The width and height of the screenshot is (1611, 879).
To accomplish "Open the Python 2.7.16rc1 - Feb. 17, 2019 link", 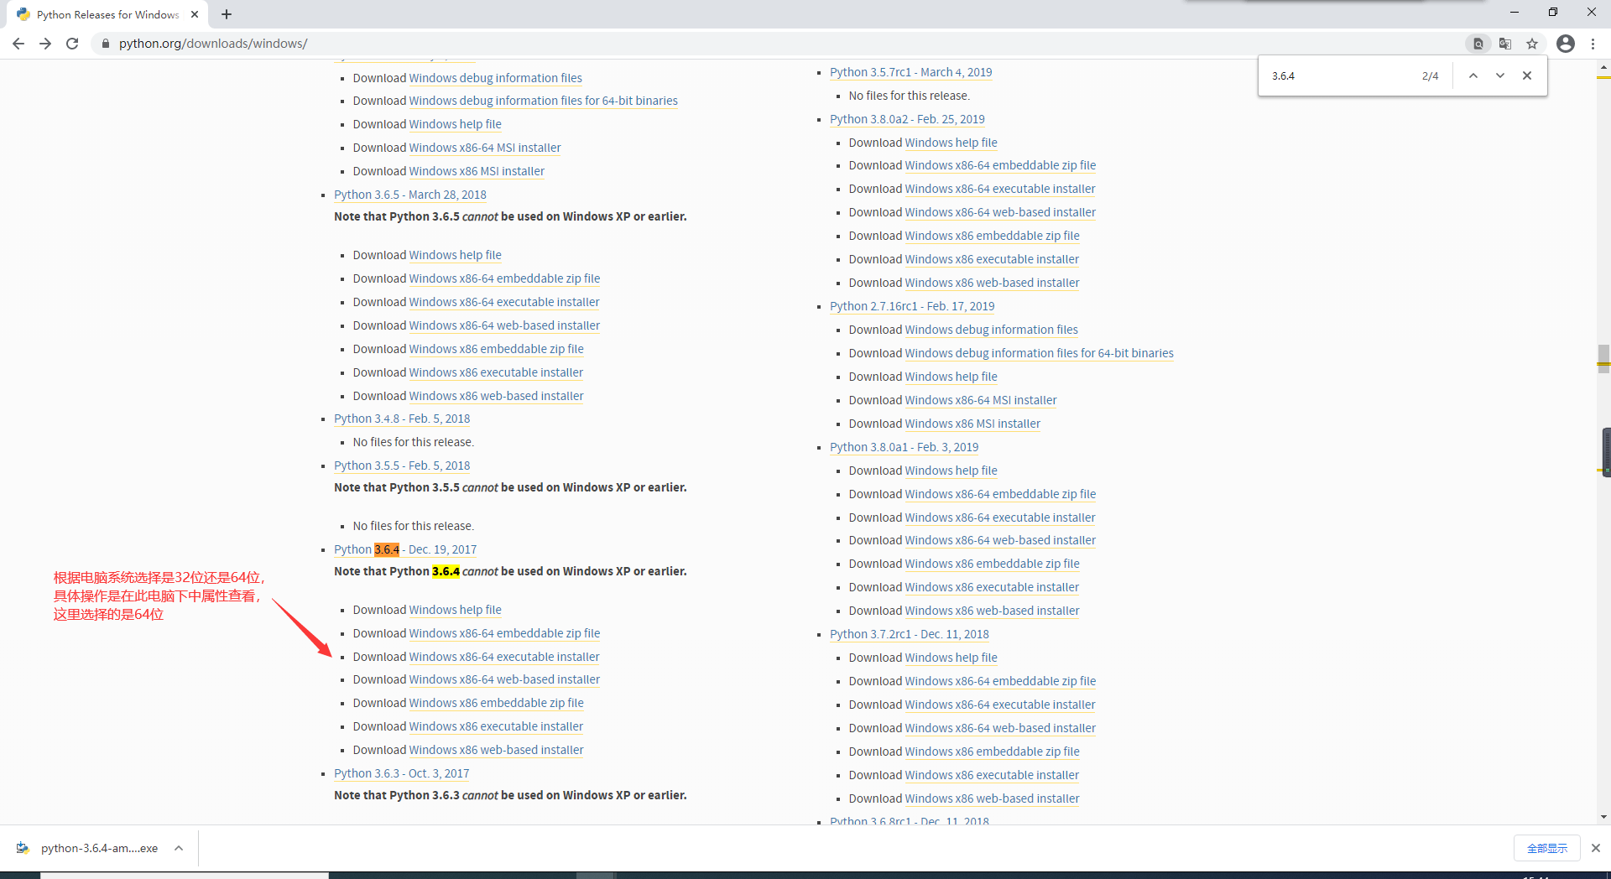I will (x=912, y=306).
